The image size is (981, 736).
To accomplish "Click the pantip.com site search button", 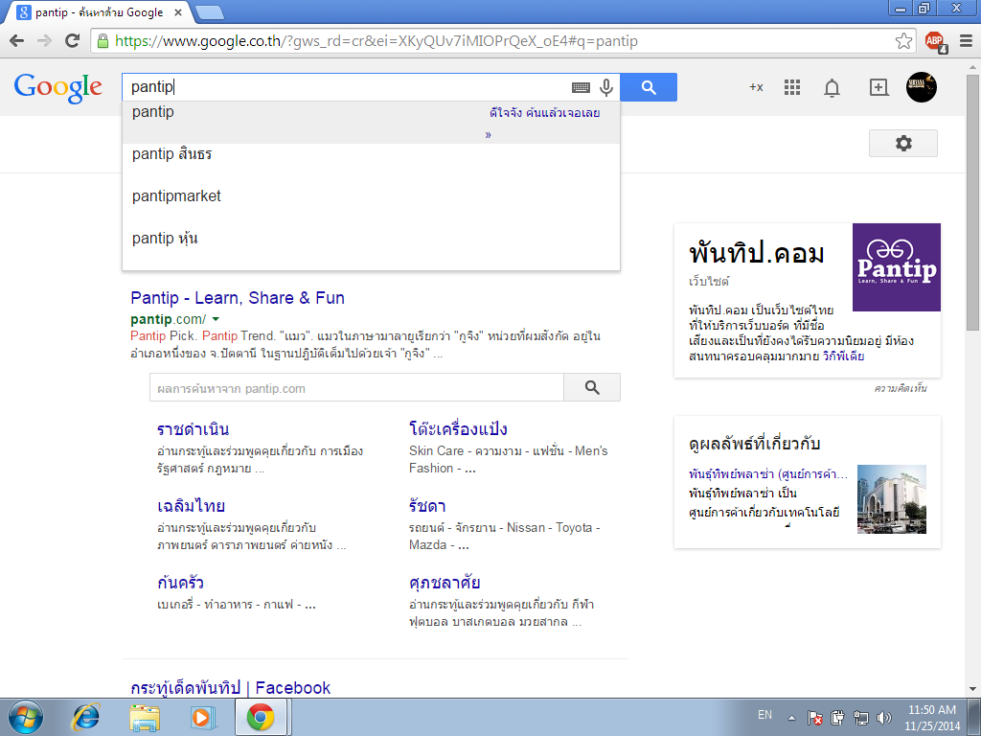I will pyautogui.click(x=592, y=388).
